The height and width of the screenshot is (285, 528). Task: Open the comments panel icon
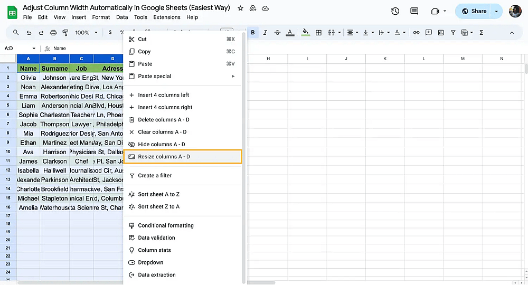coord(414,11)
